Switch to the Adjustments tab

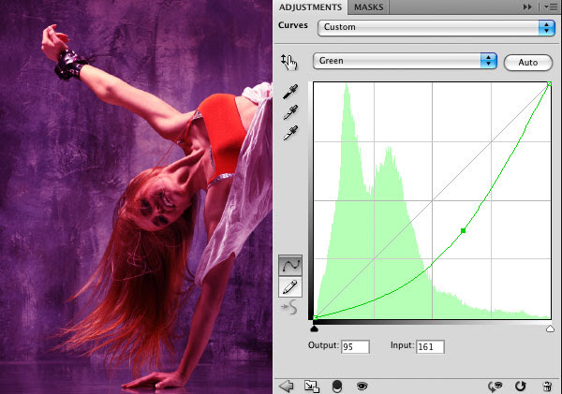(310, 7)
